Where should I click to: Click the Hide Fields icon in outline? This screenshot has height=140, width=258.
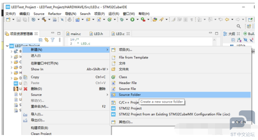245,40
